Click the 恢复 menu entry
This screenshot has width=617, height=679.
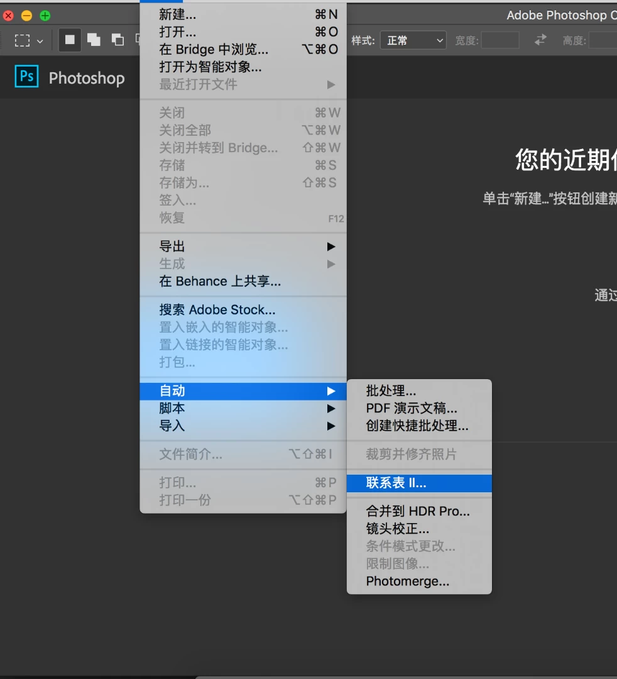[243, 218]
